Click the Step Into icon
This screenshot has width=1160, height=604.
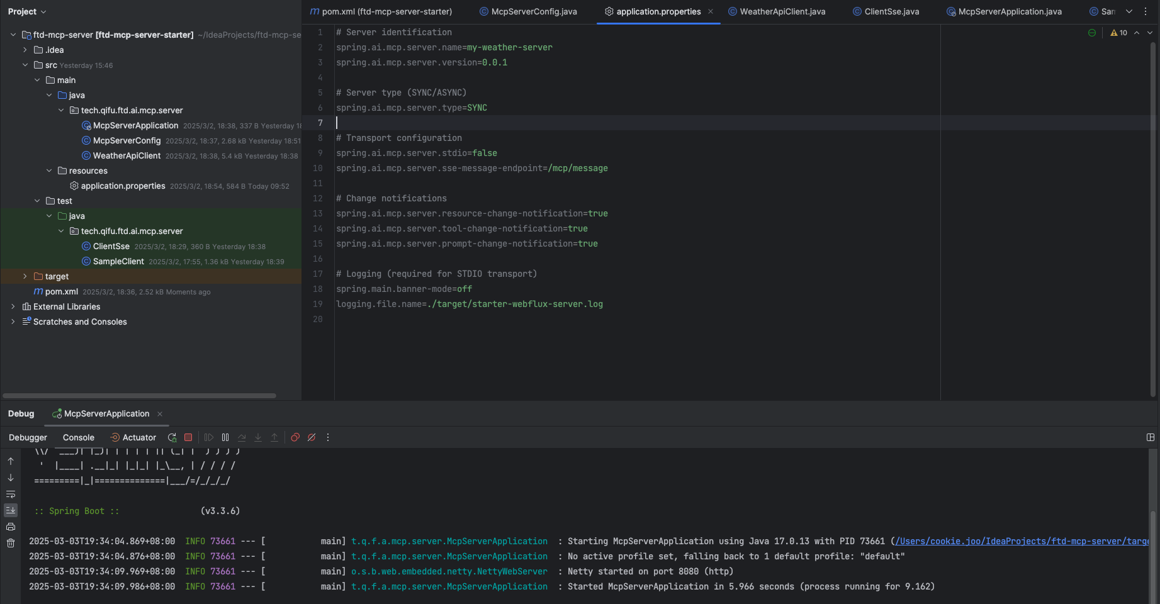[258, 437]
